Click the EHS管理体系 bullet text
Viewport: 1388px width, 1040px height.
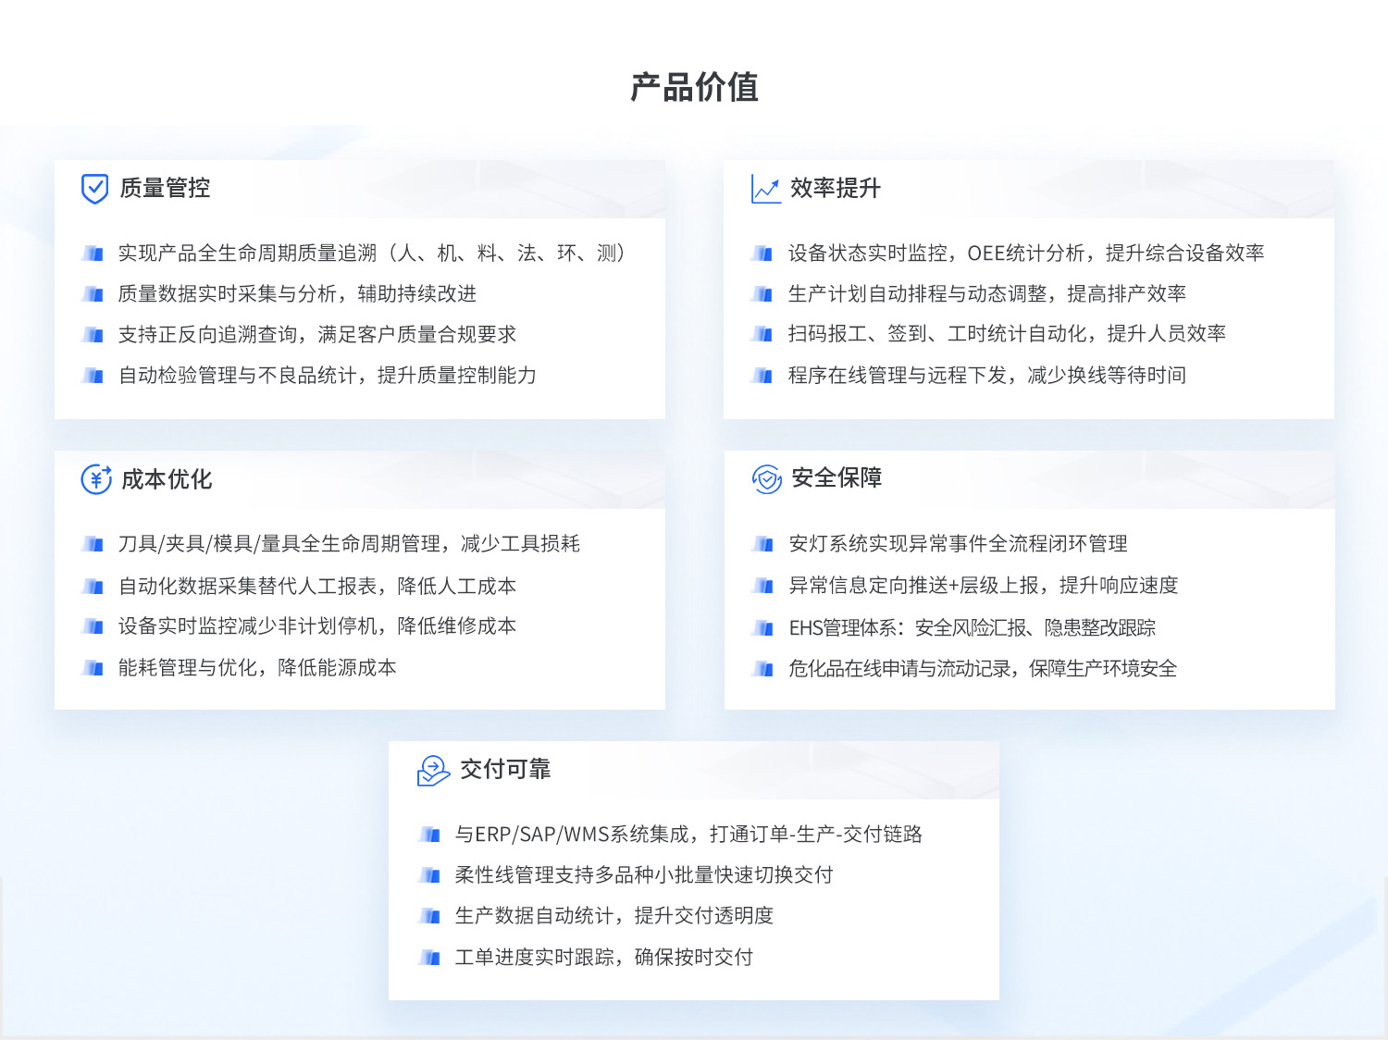tap(972, 628)
